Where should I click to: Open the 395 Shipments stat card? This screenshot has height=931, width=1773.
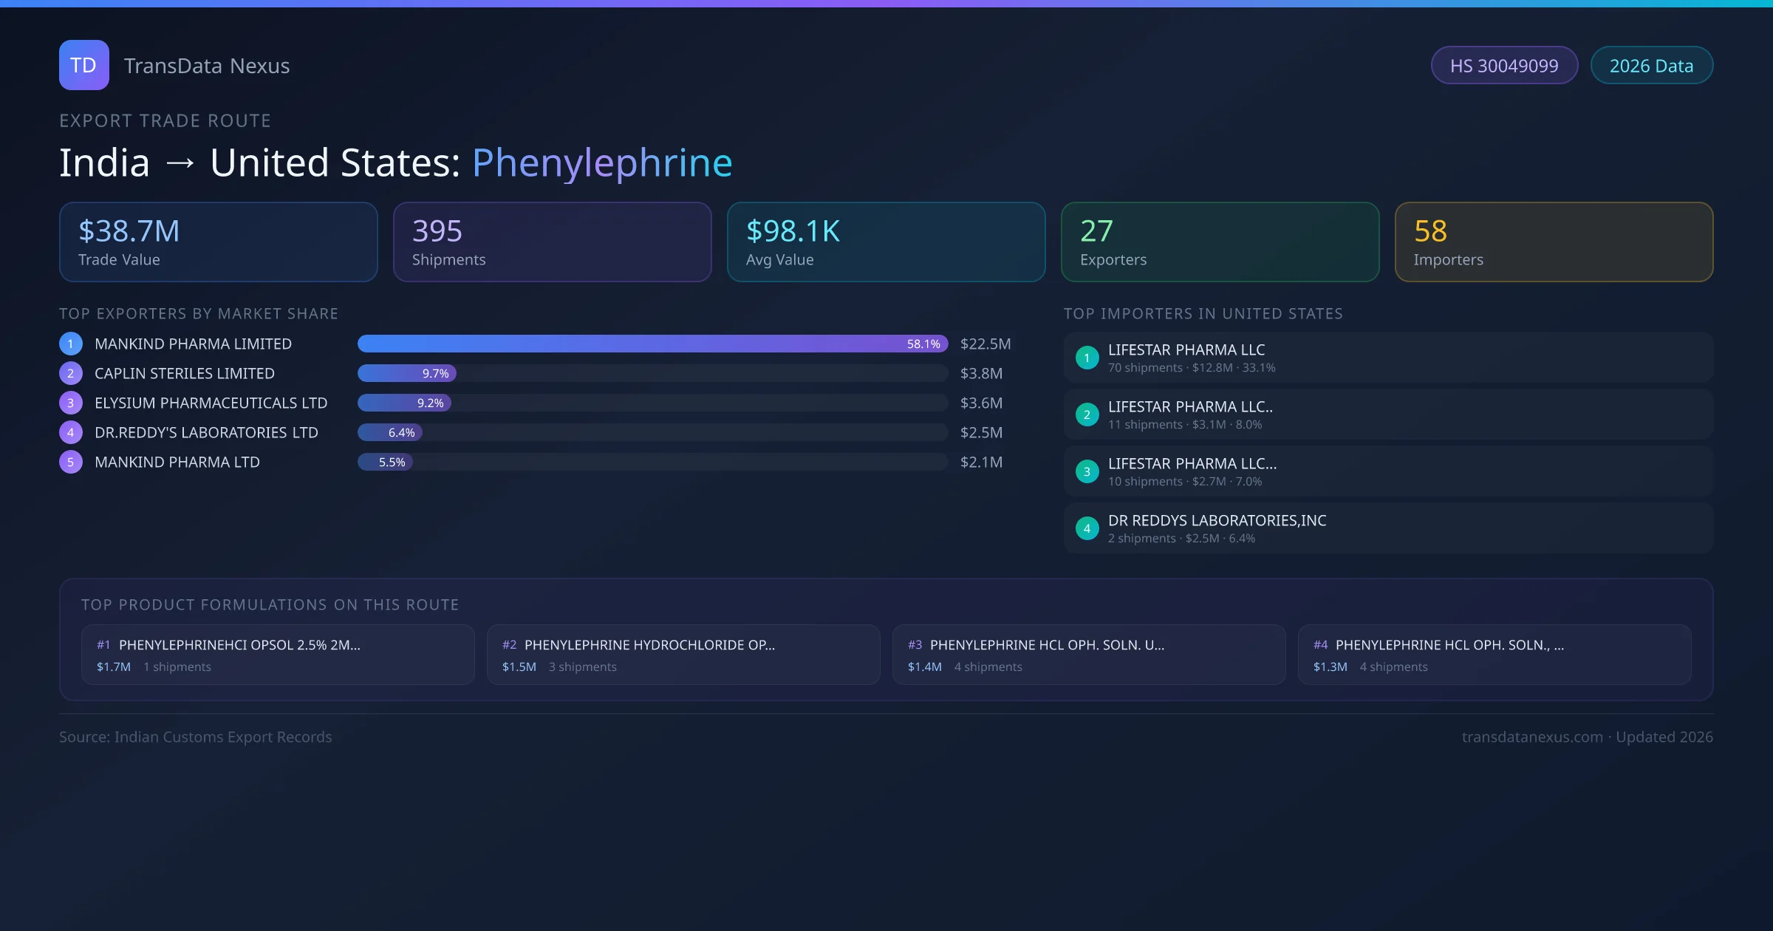pyautogui.click(x=552, y=242)
